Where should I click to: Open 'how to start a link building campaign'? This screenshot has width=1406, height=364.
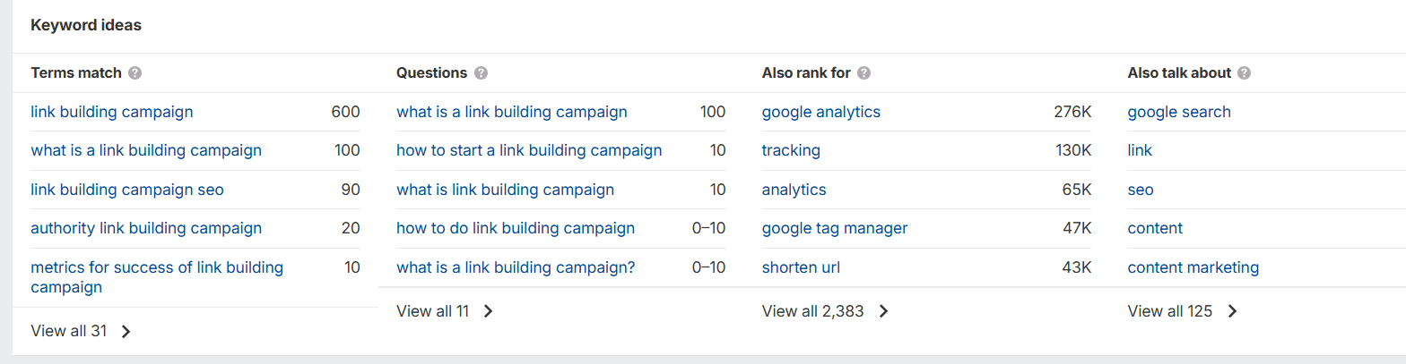click(529, 150)
